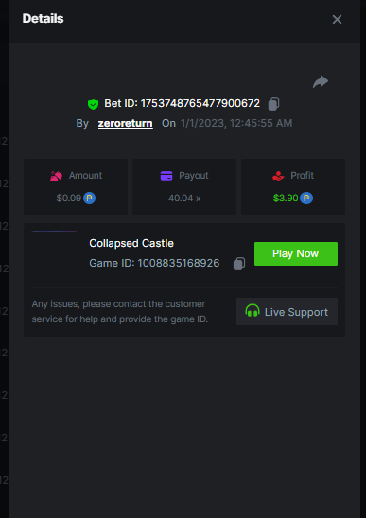
Task: Click the green headphones support icon
Action: (253, 311)
